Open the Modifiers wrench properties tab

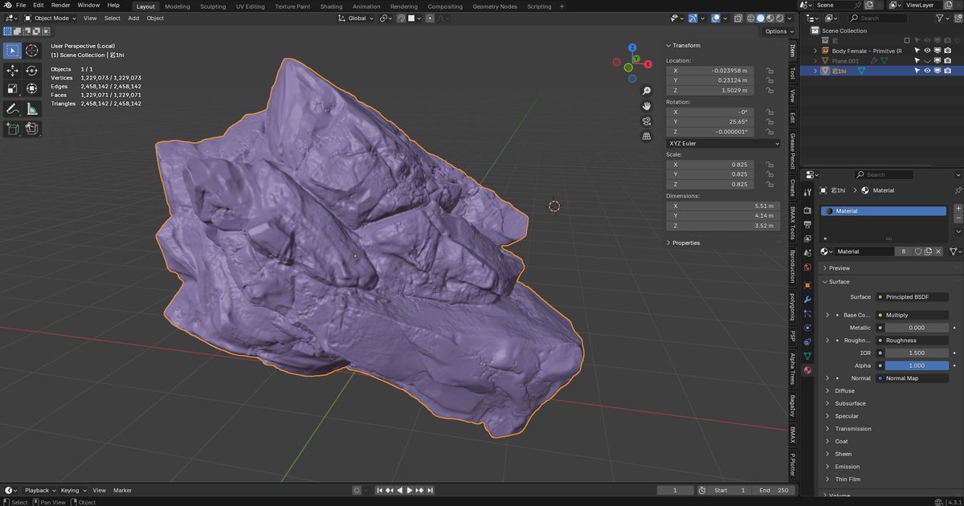tap(807, 300)
